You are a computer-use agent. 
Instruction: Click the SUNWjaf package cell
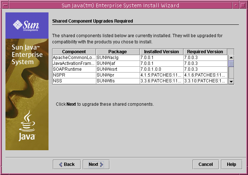(x=118, y=63)
